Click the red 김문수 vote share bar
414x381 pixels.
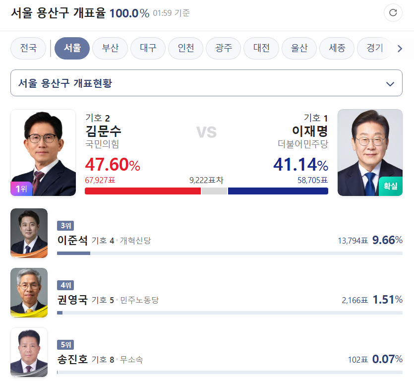click(x=143, y=191)
